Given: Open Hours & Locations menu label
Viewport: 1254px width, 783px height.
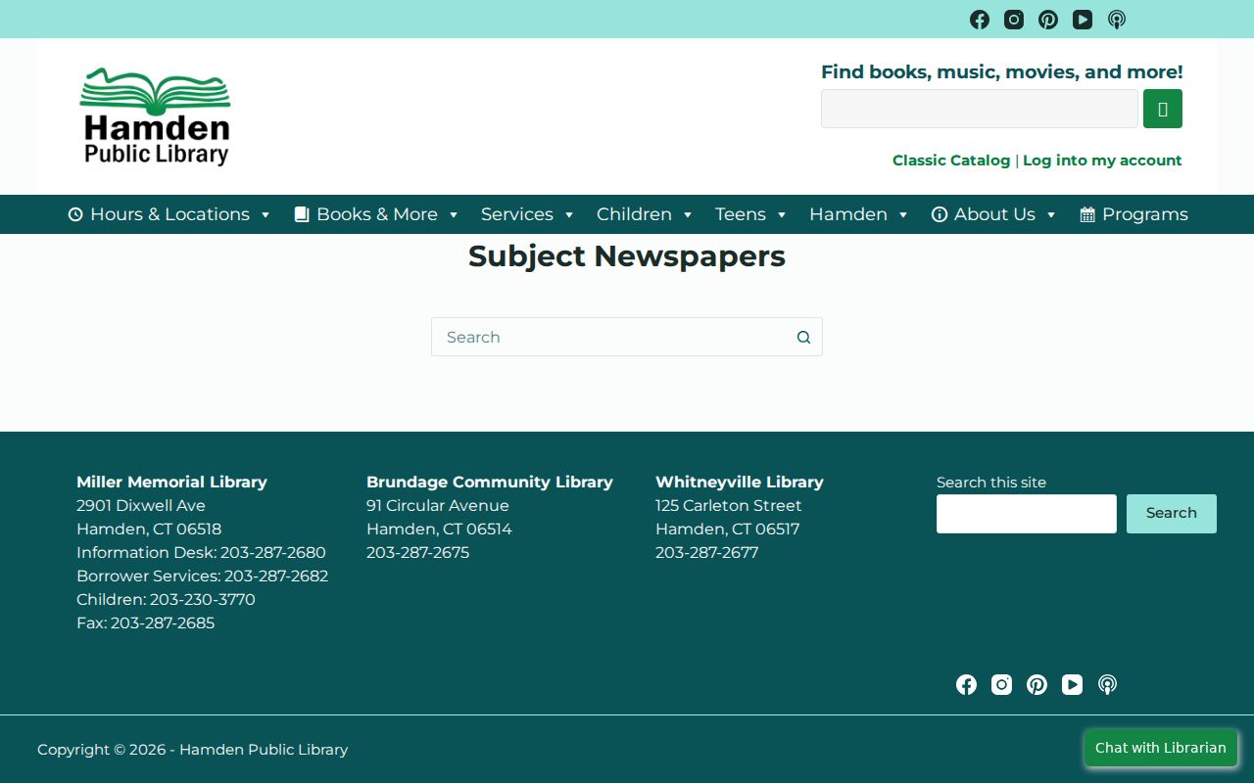Looking at the screenshot, I should coord(169,214).
